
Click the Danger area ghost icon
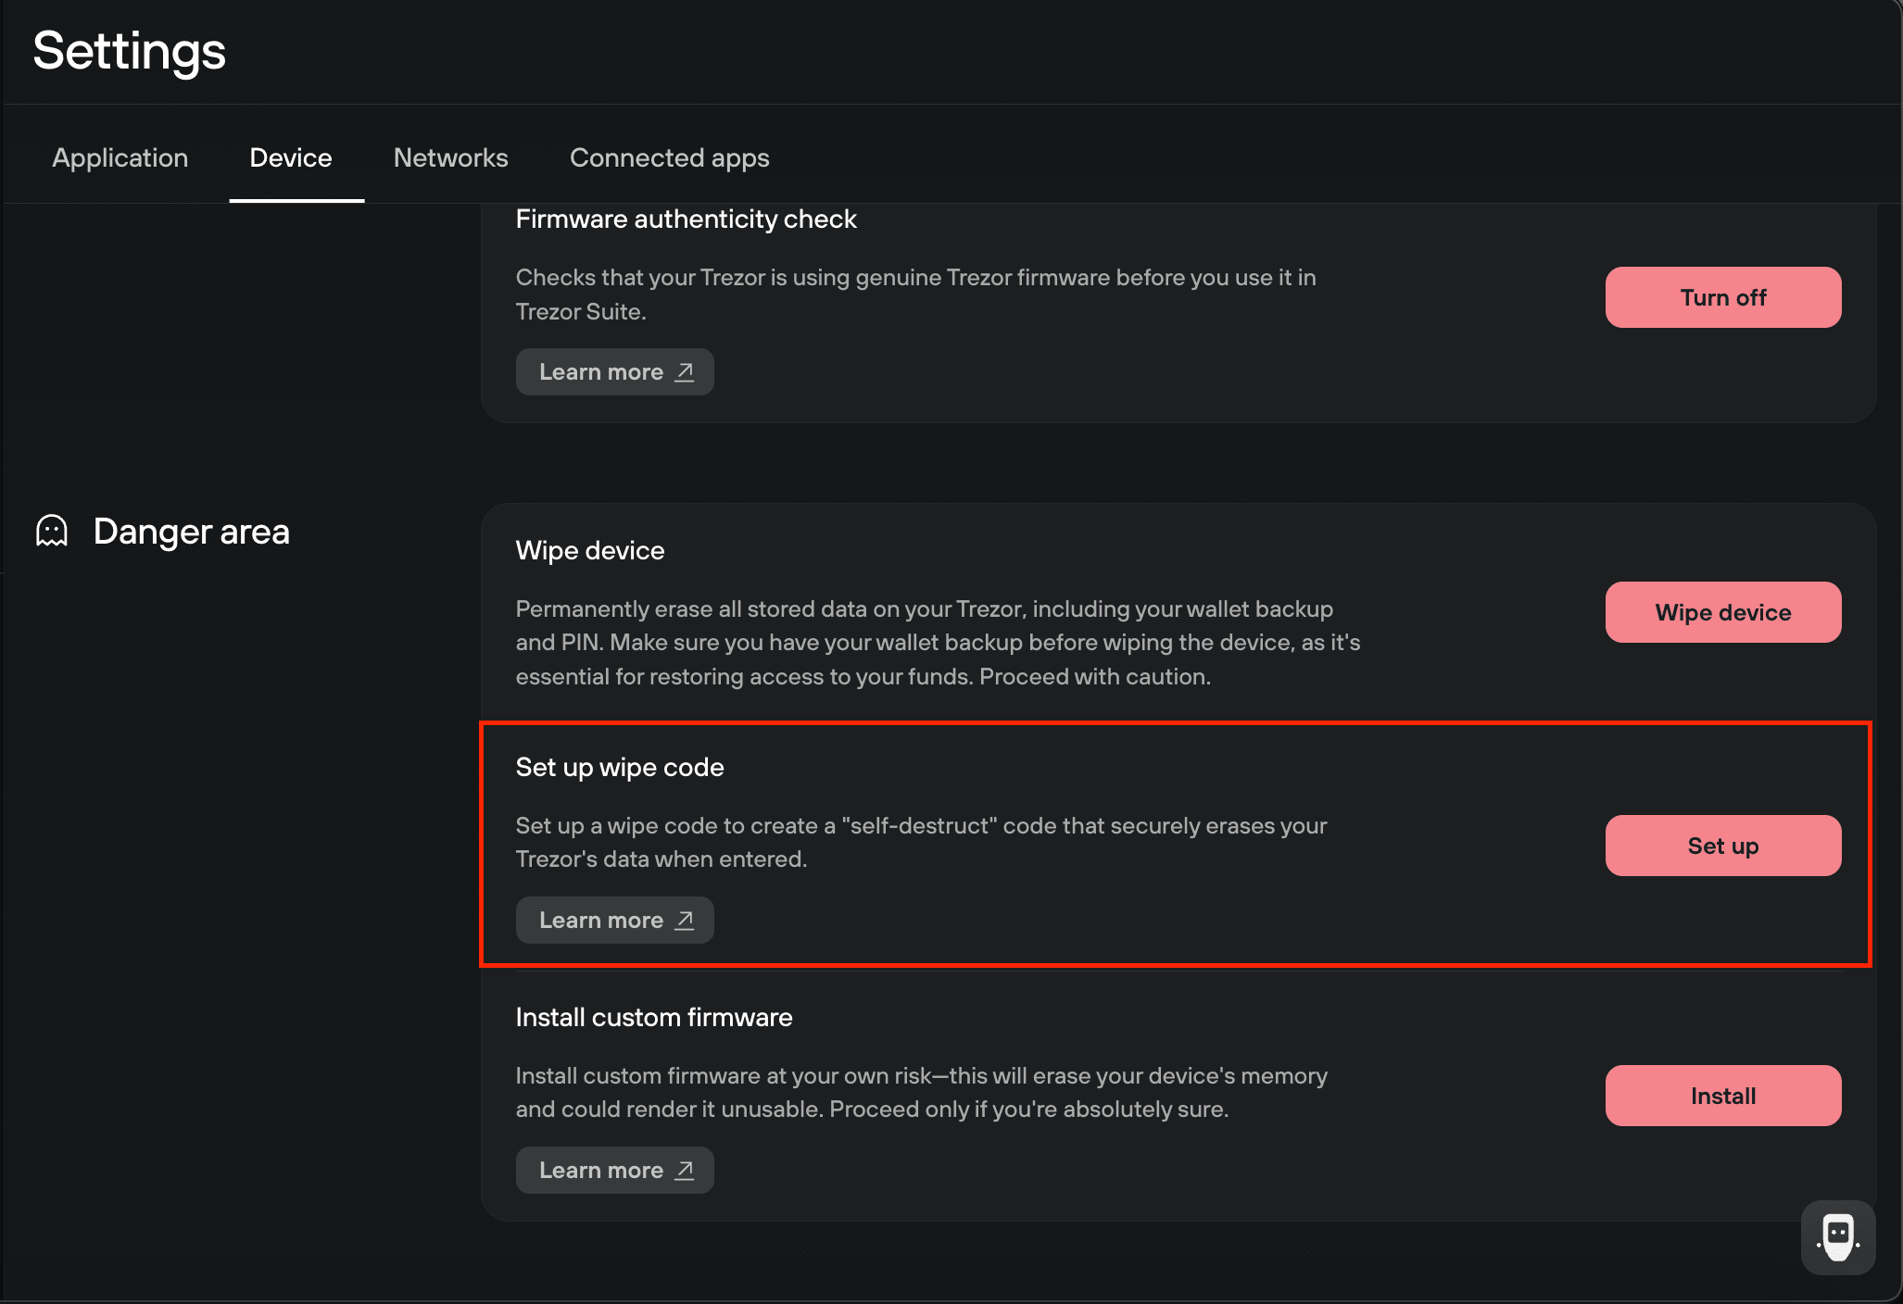[52, 532]
